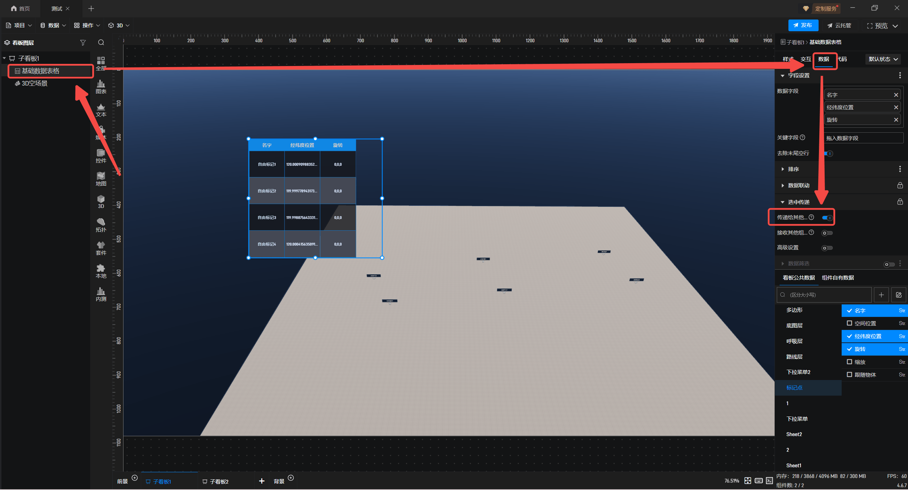Check the 空间位置 field checkbox
908x490 pixels.
(849, 323)
